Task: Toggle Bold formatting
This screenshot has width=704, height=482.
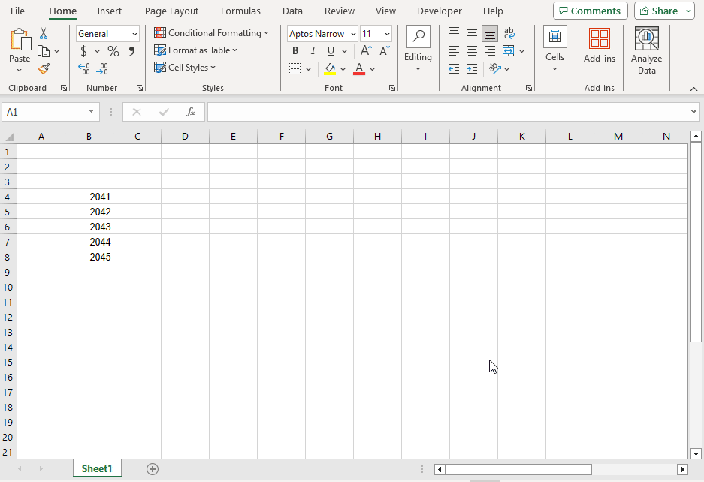Action: click(295, 51)
